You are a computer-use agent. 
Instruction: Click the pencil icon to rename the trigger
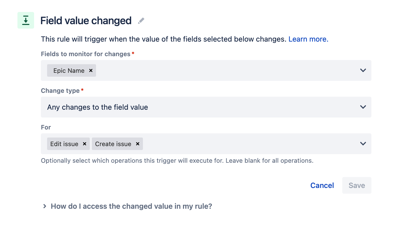click(141, 21)
